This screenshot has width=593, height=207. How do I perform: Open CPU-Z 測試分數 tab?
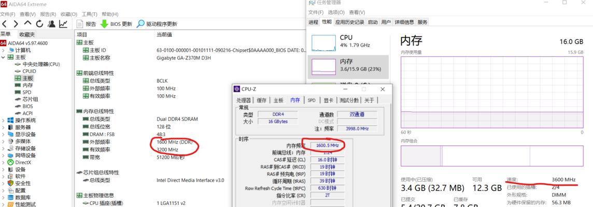pyautogui.click(x=349, y=100)
